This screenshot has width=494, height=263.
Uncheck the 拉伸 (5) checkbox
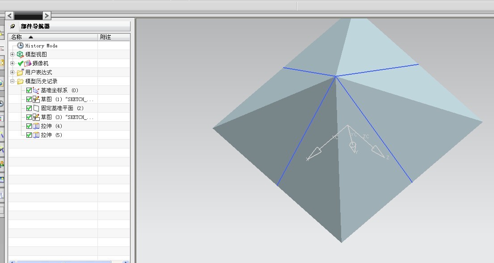coord(29,135)
